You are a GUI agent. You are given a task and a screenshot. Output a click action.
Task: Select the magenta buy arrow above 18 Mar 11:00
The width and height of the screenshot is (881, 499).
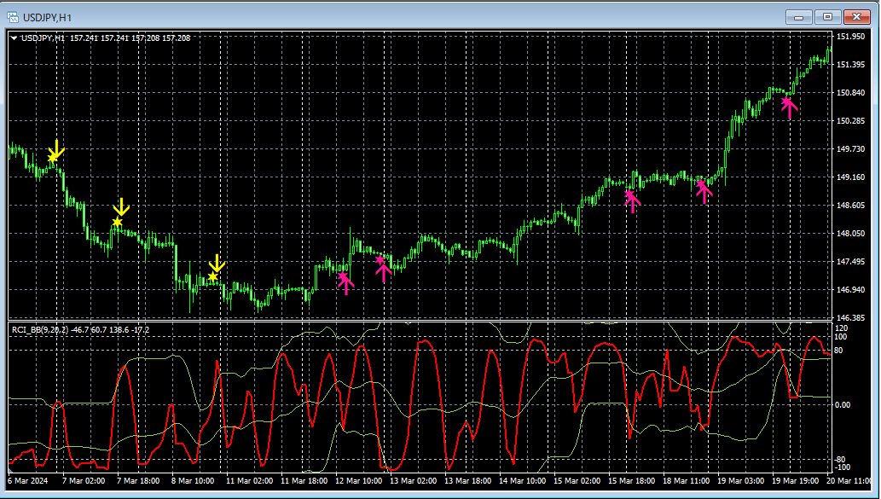click(x=704, y=191)
